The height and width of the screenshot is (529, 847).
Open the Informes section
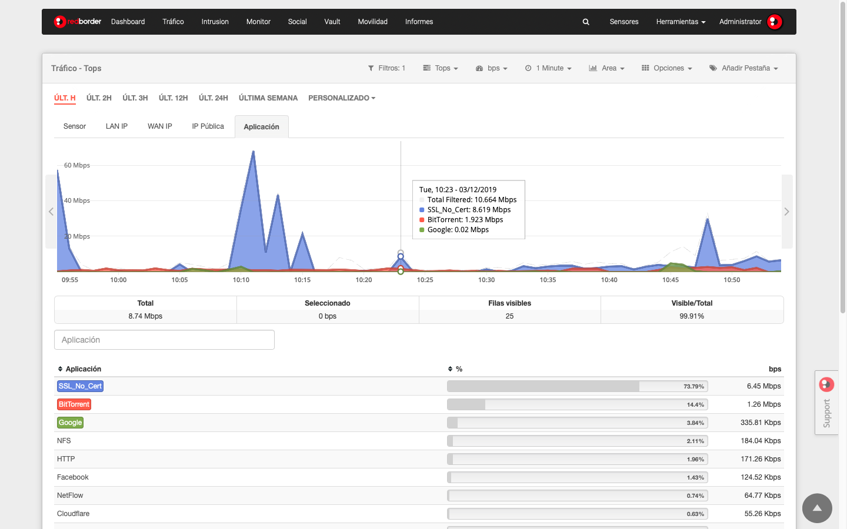419,22
